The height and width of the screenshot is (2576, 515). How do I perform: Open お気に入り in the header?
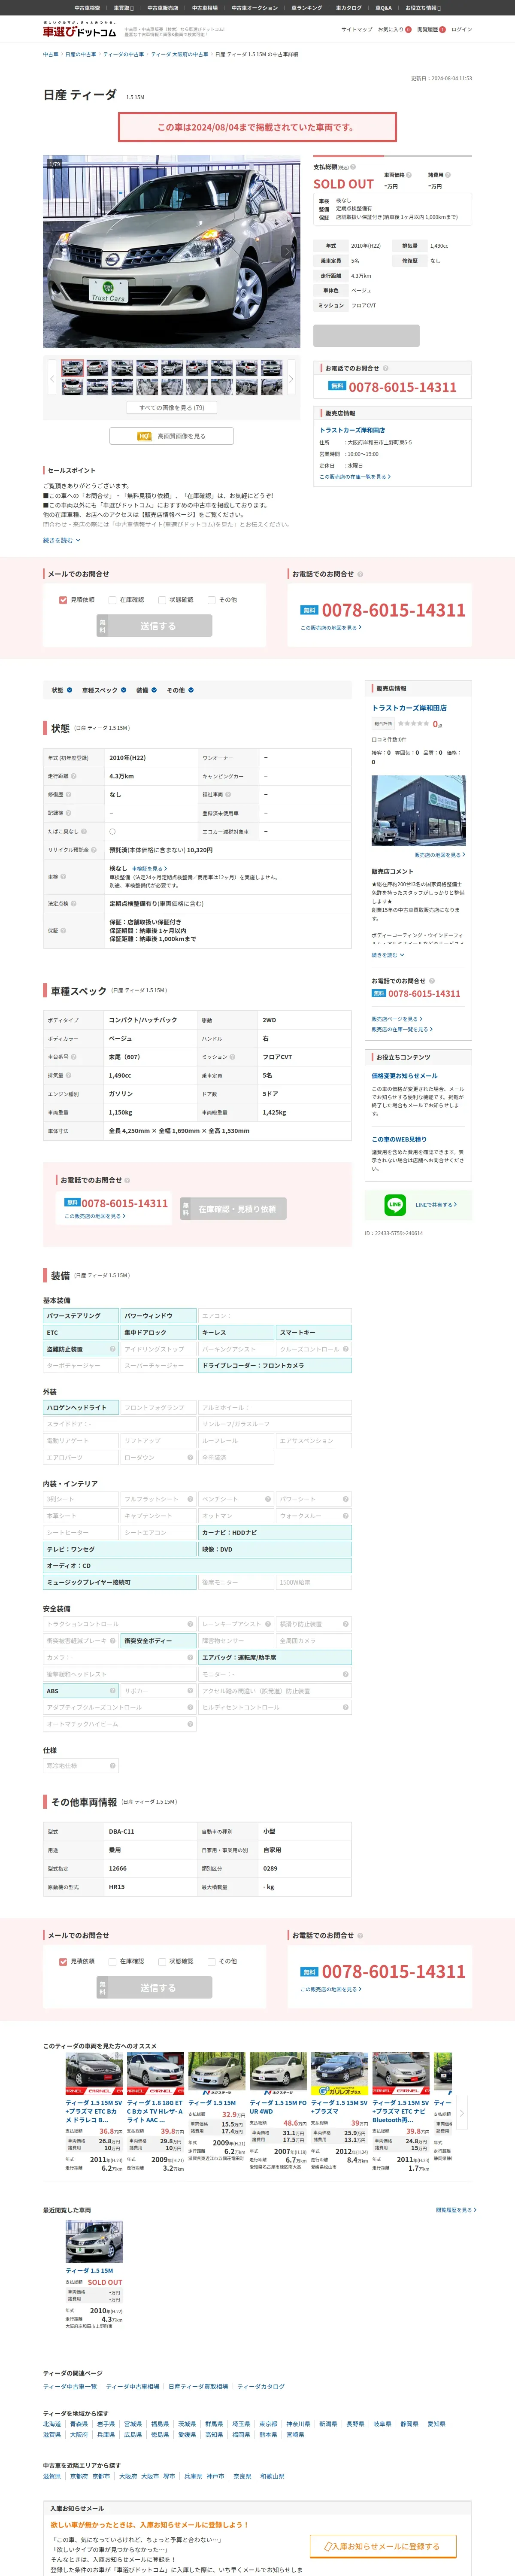[x=394, y=30]
